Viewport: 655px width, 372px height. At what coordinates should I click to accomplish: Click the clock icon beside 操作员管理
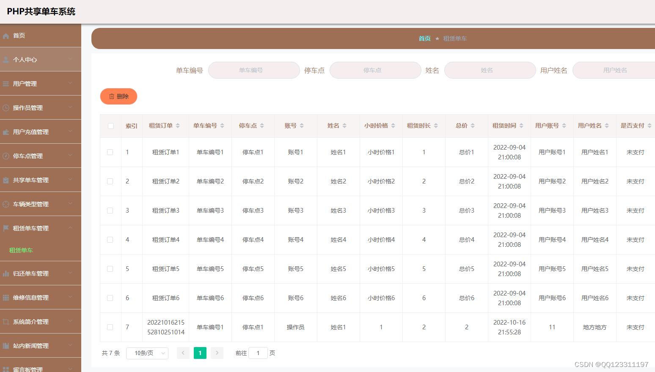(6, 108)
